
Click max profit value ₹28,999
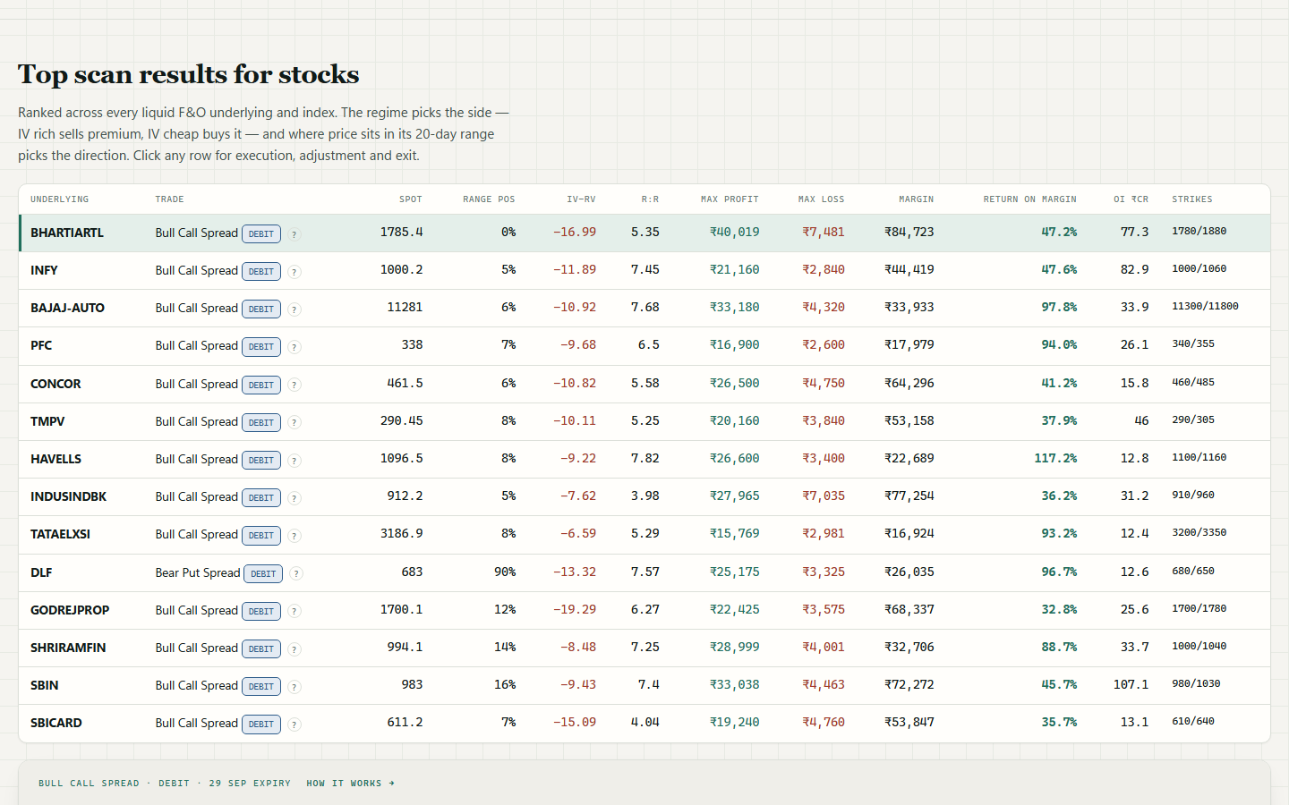tap(734, 648)
